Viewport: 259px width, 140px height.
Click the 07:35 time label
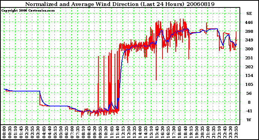click(78, 132)
